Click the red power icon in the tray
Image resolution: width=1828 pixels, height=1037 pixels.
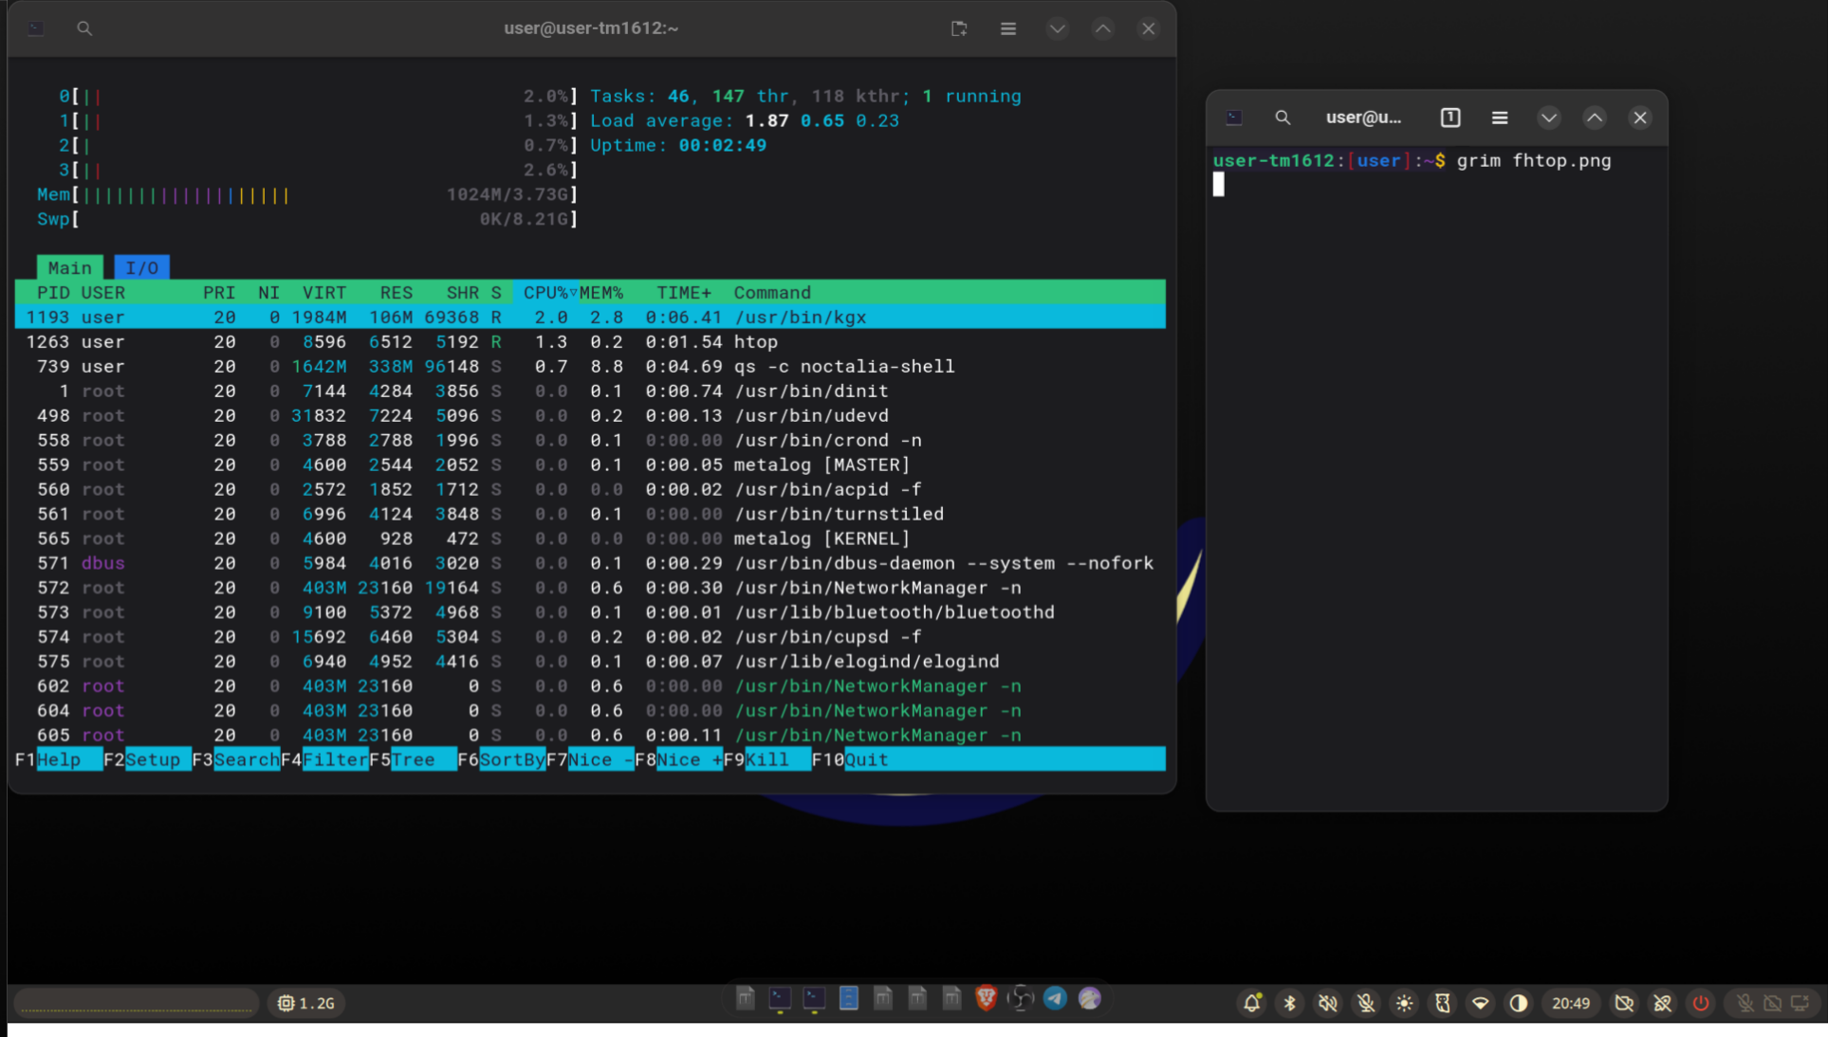pyautogui.click(x=1701, y=1003)
